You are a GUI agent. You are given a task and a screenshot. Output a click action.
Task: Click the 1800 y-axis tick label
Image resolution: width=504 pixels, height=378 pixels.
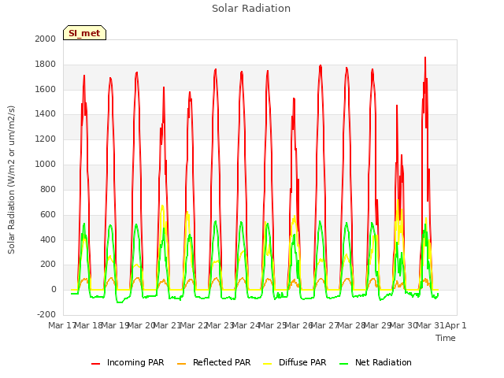pos(46,65)
